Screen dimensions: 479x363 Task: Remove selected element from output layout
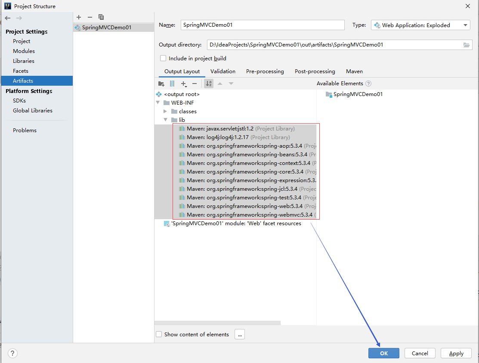click(195, 84)
